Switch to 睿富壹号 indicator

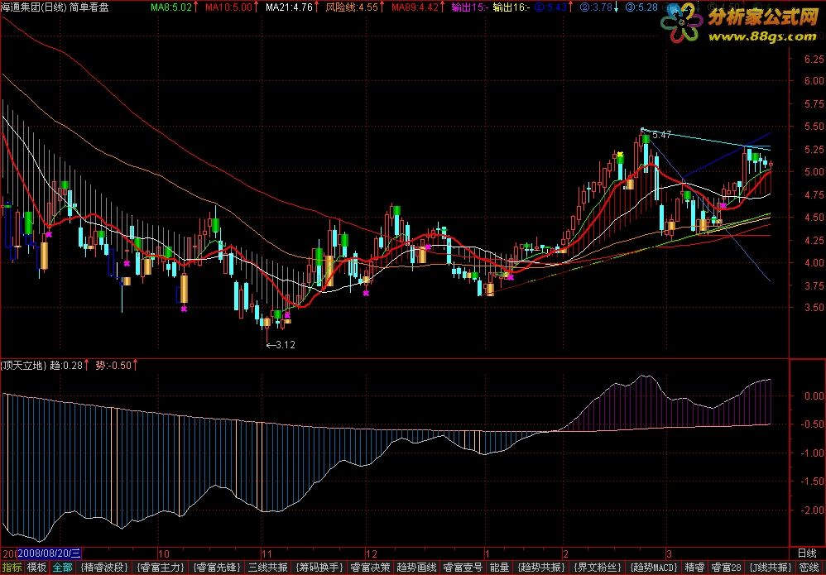pos(463,568)
